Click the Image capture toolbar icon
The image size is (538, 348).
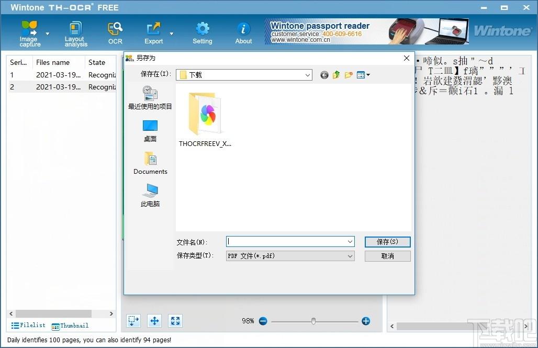tap(29, 33)
